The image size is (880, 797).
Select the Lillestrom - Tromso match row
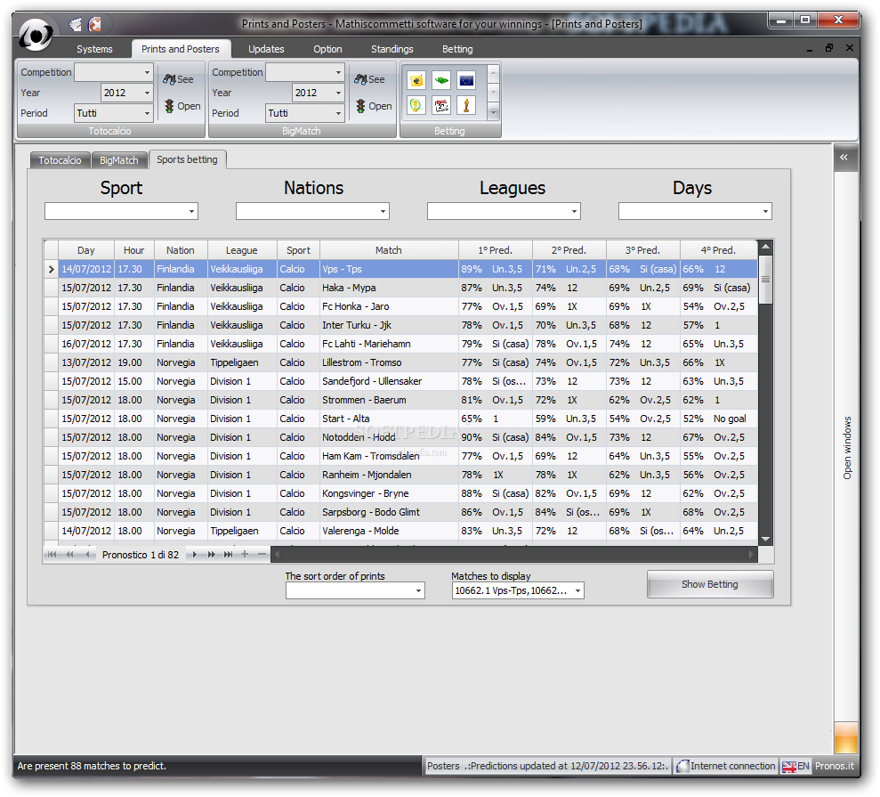(x=400, y=362)
